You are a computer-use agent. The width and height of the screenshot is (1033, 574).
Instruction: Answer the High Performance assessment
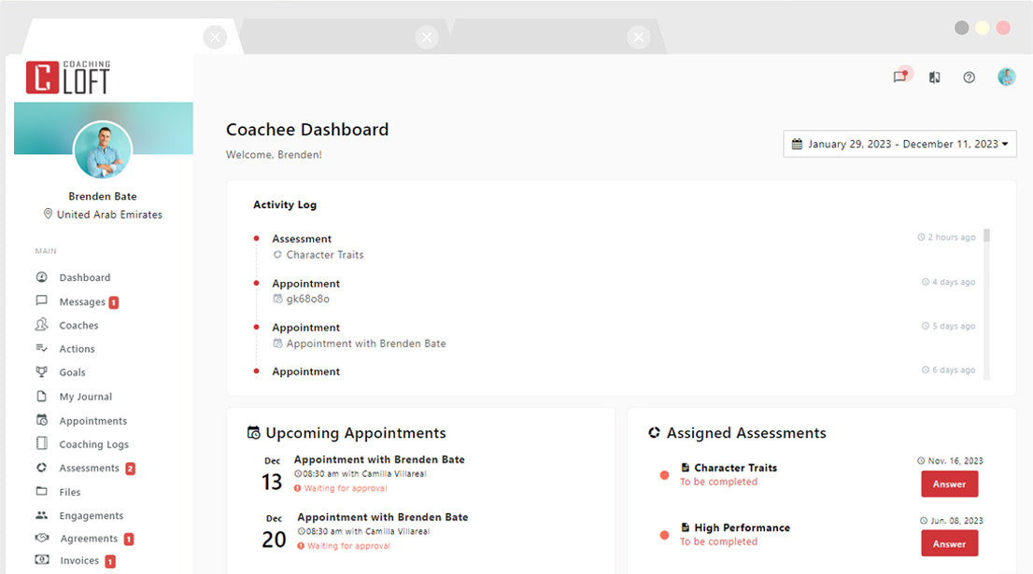pos(950,543)
